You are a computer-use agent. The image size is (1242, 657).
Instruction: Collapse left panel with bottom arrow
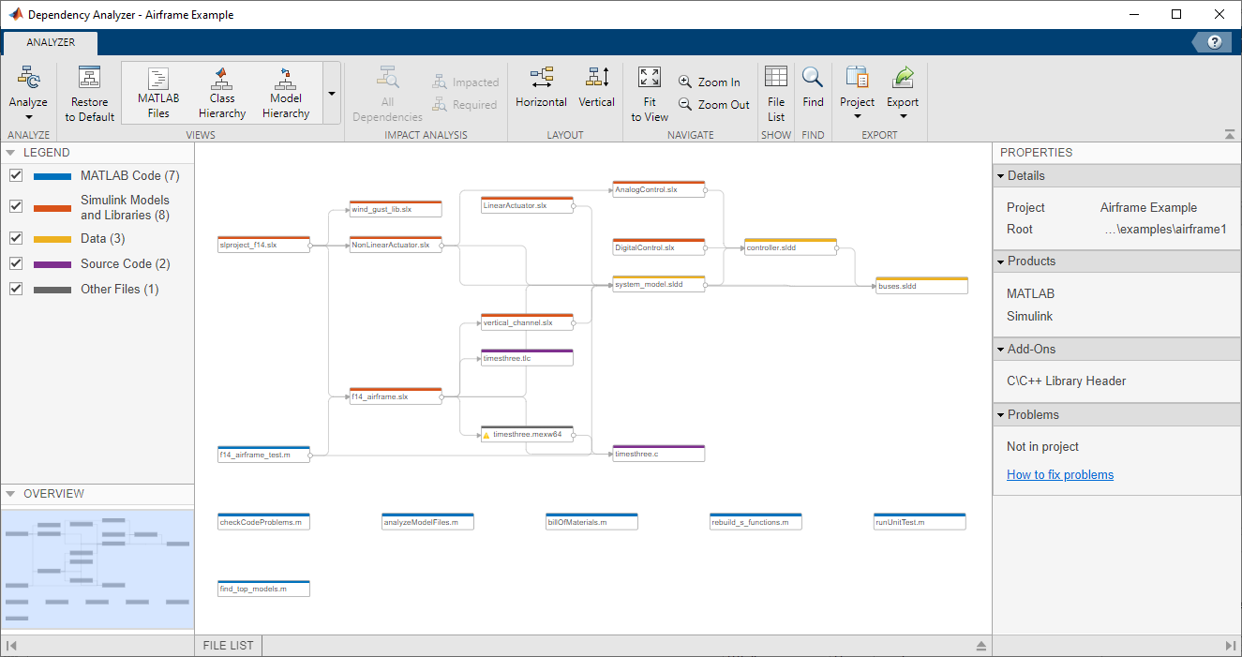coord(12,646)
